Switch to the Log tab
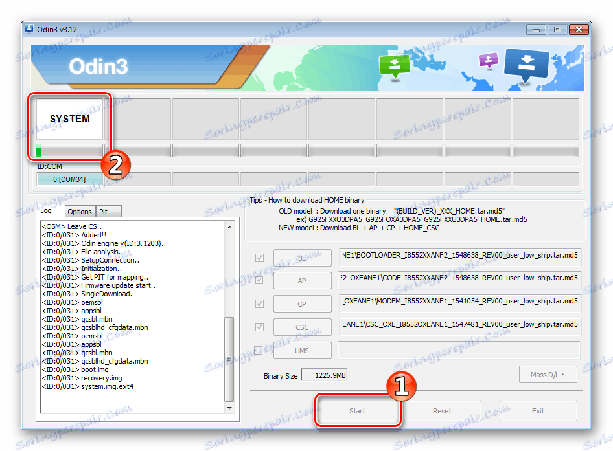 50,210
